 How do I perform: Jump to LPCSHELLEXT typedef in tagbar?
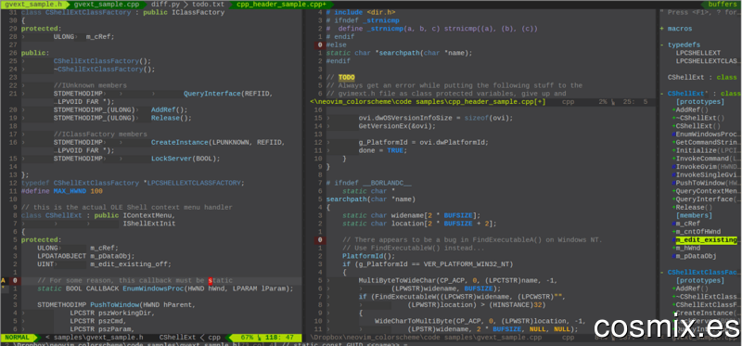click(698, 53)
